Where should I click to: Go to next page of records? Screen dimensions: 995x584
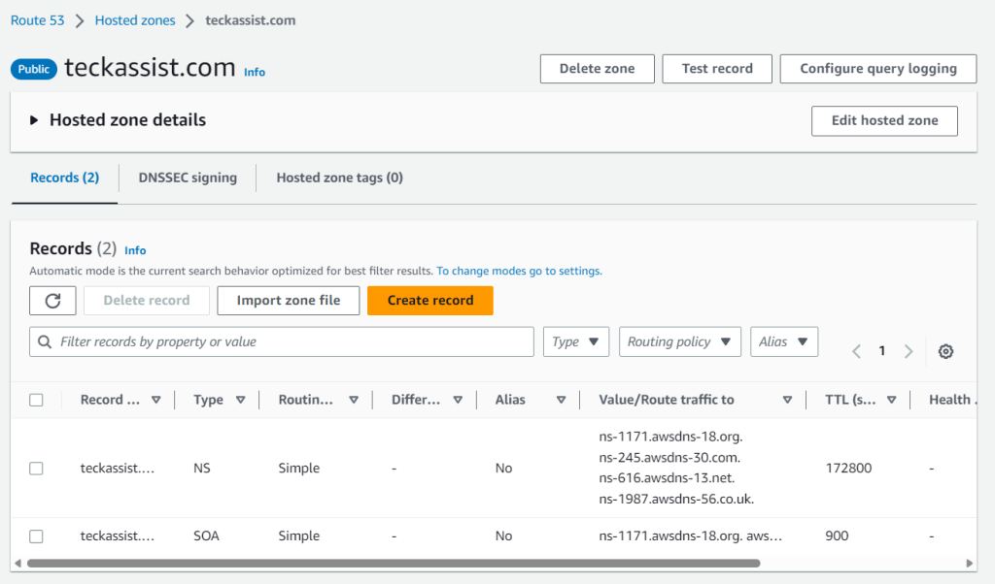(x=909, y=351)
